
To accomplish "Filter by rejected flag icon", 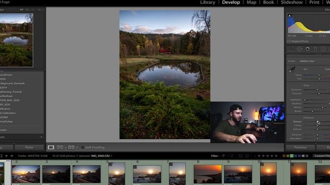I will click(x=232, y=156).
